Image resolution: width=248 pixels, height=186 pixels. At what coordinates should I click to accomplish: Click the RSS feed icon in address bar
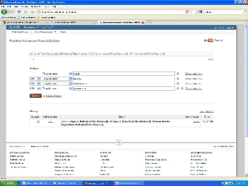click(187, 12)
